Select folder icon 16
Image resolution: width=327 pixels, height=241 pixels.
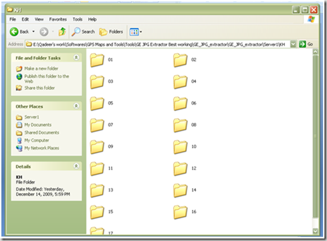181,212
